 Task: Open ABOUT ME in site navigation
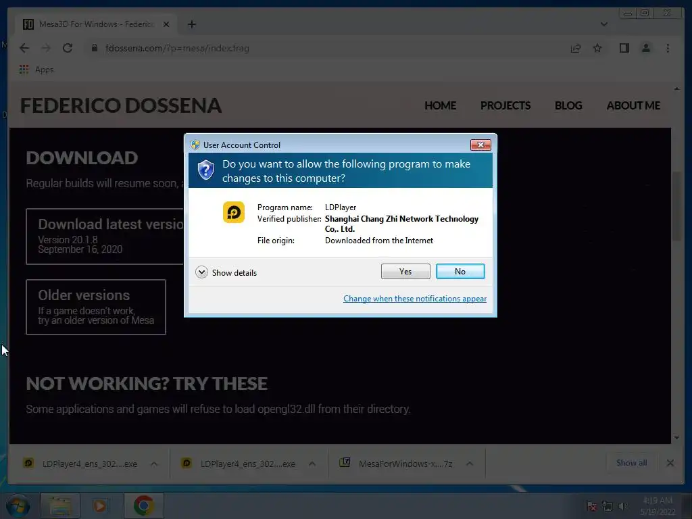click(633, 105)
